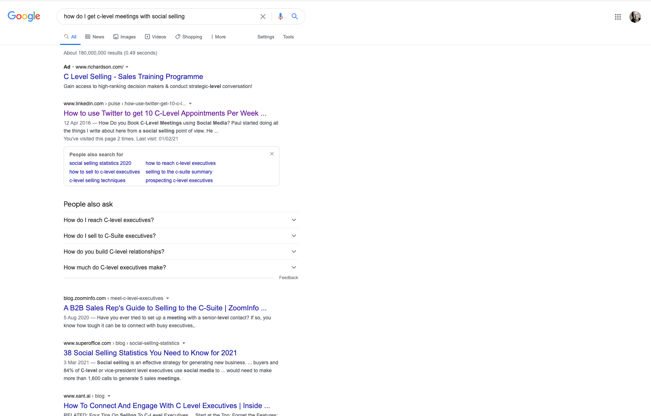
Task: Clear the search box with the X icon
Action: [x=263, y=17]
